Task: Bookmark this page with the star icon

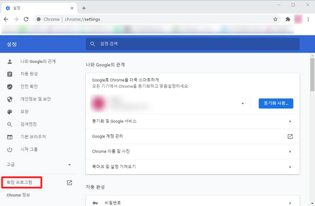Action: click(x=275, y=19)
